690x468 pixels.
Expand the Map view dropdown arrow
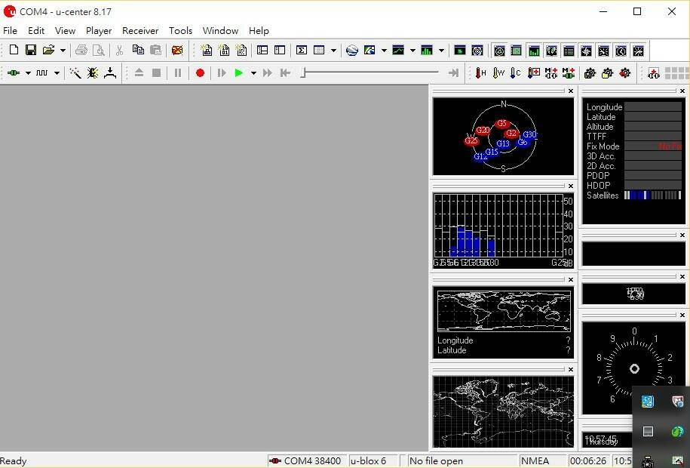(384, 51)
